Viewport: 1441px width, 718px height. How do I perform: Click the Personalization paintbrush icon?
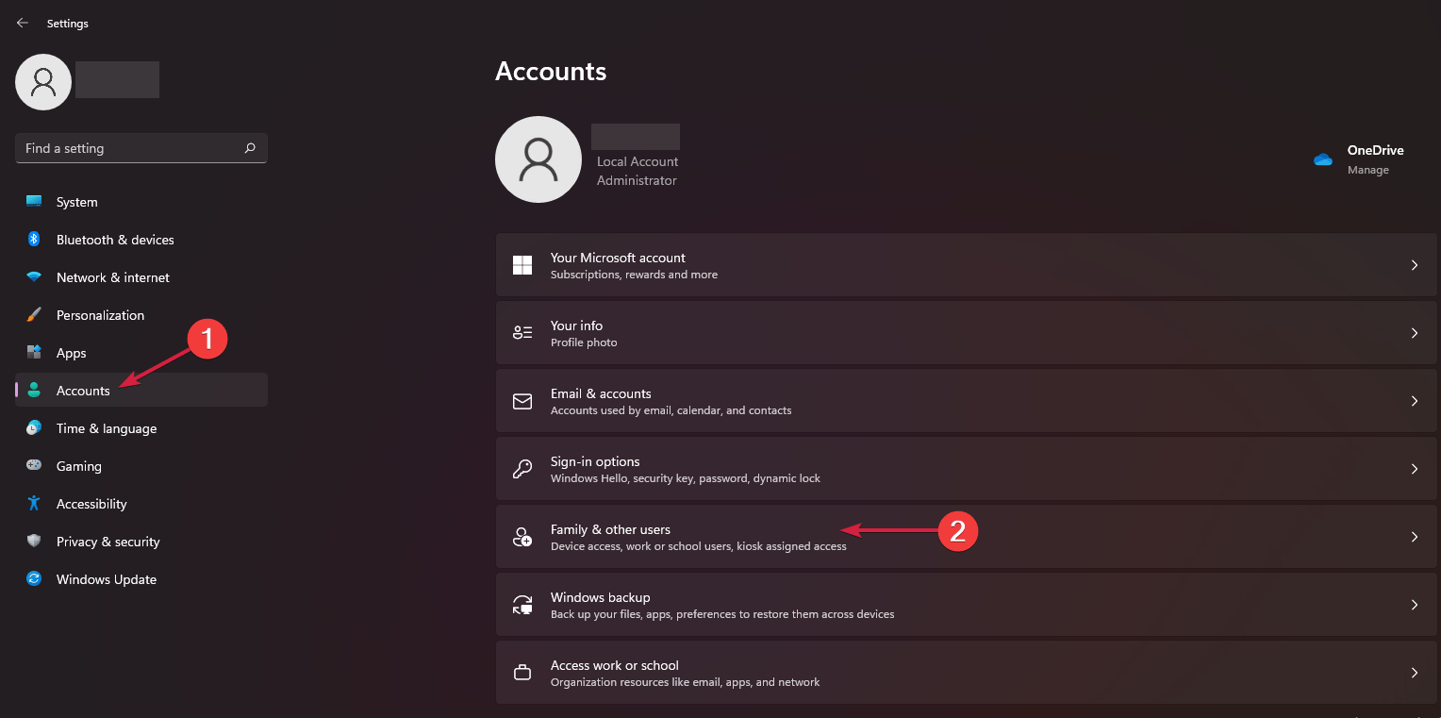[34, 315]
